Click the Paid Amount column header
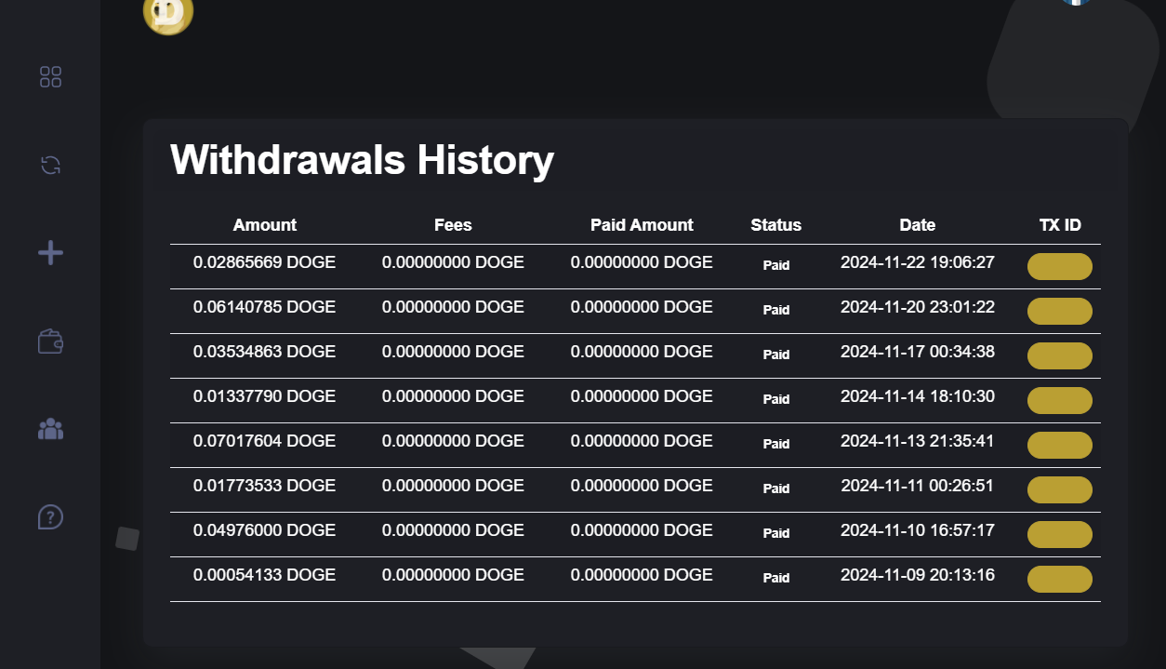The width and height of the screenshot is (1166, 669). (x=642, y=225)
